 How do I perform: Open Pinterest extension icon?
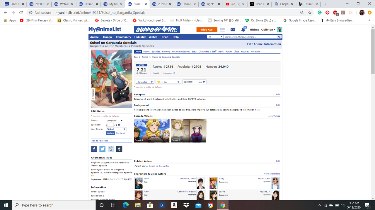[327, 13]
